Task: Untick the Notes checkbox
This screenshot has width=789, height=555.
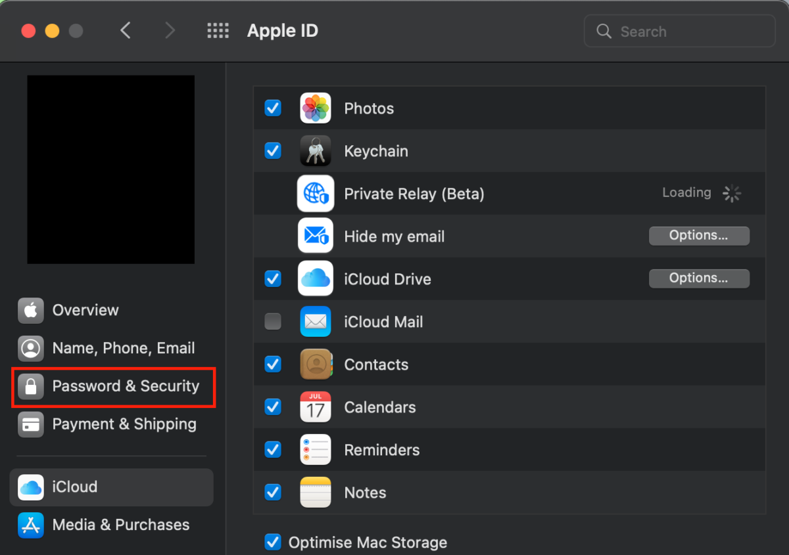Action: pyautogui.click(x=273, y=492)
